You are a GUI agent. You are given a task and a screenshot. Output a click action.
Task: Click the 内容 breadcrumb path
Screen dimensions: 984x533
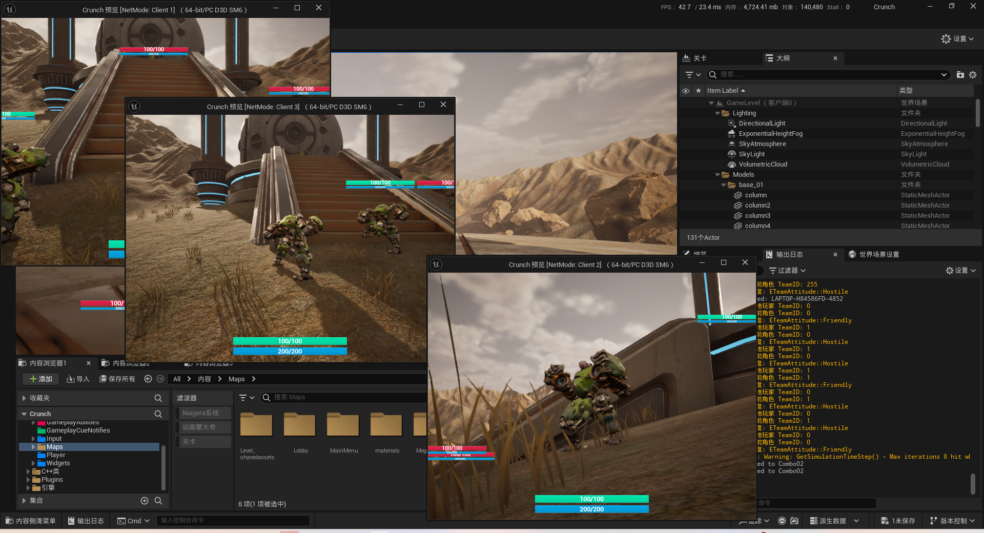pos(204,379)
